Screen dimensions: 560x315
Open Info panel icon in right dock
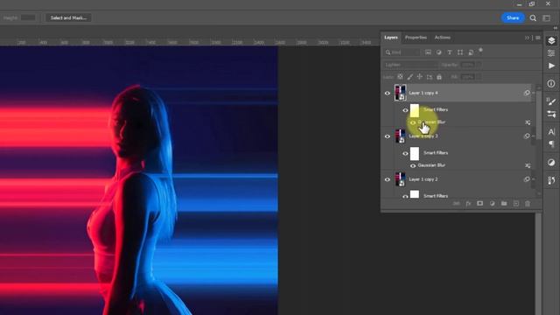551,84
